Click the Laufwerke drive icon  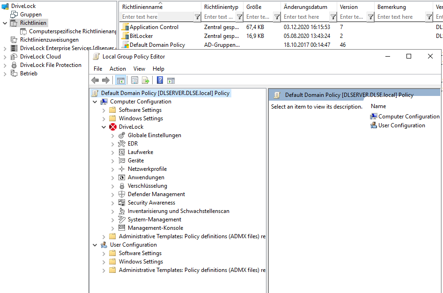click(x=122, y=152)
